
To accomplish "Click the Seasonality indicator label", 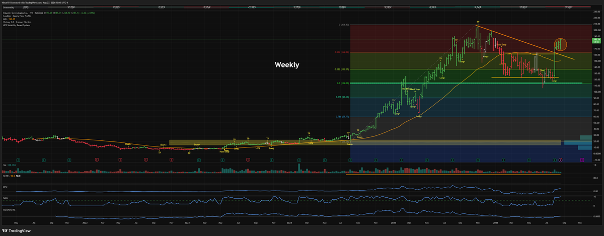I will (x=9, y=8).
